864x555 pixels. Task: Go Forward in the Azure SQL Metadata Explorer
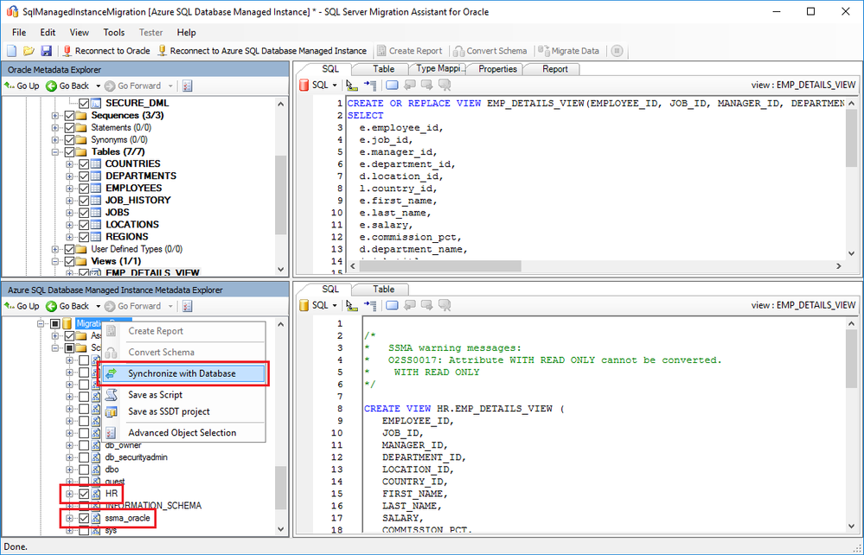(133, 306)
